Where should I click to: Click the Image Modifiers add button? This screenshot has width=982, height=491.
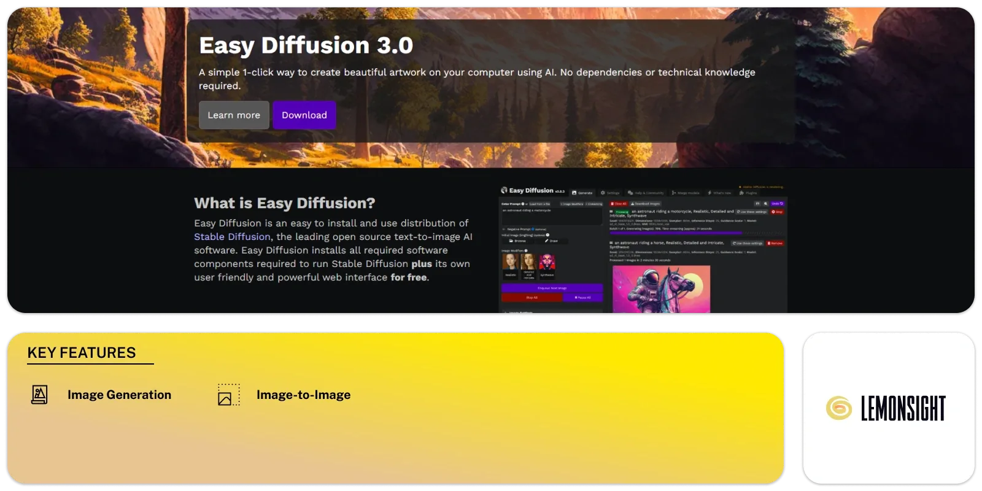click(x=571, y=204)
